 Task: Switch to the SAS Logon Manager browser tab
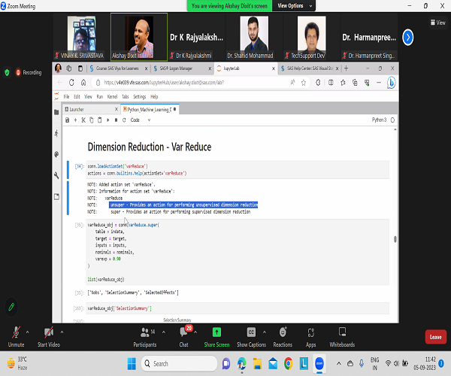(x=177, y=68)
